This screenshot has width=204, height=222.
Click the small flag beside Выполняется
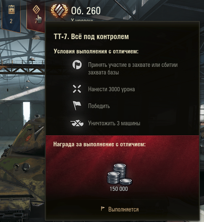tap(103, 209)
